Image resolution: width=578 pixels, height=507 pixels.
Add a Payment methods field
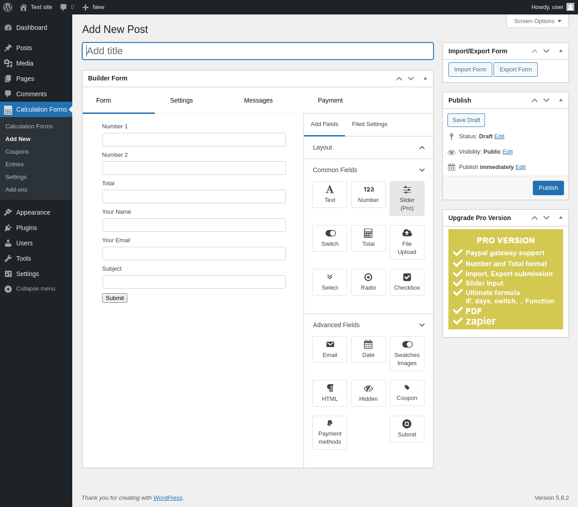[330, 432]
